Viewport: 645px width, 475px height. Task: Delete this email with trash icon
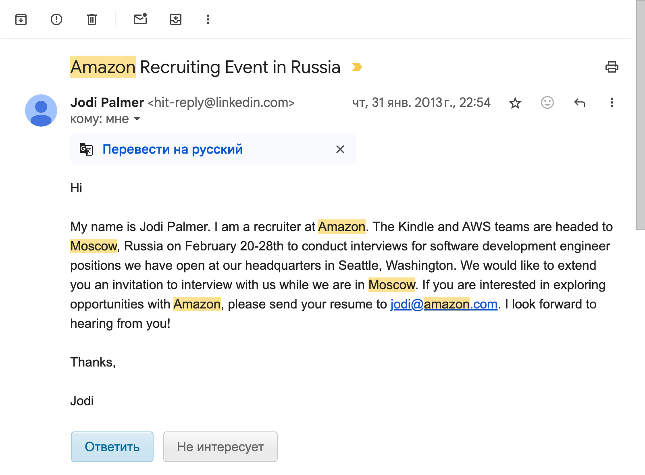tap(92, 19)
